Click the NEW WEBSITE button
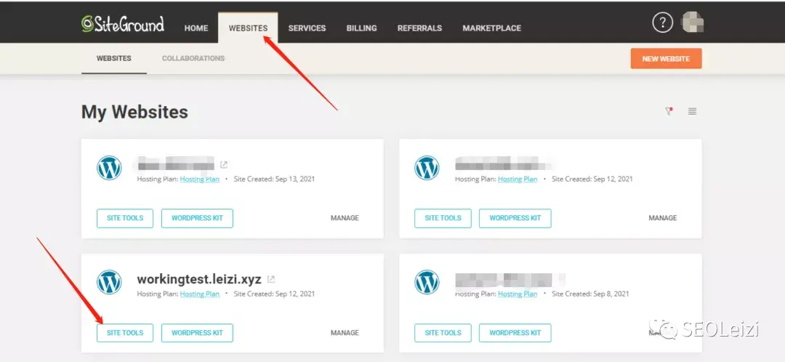 pos(666,59)
